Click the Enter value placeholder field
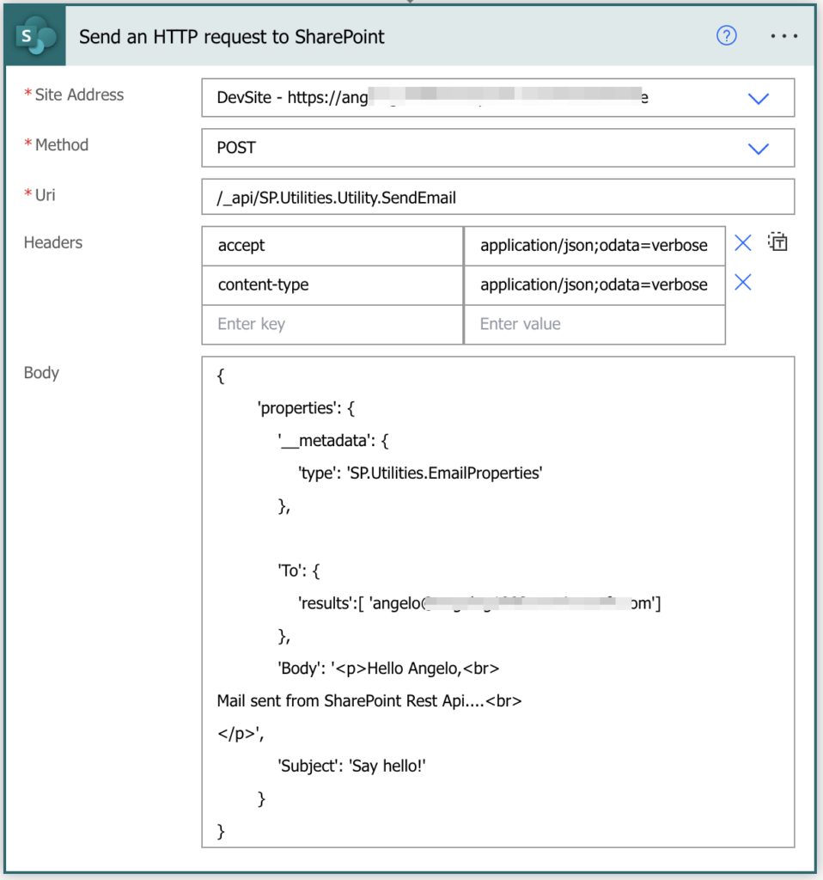 594,324
